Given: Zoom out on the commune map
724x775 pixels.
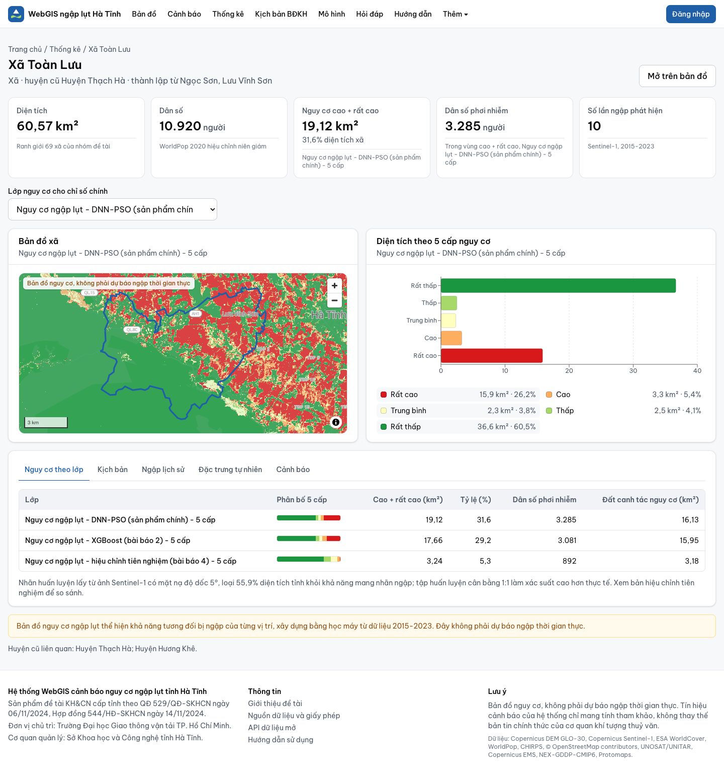Looking at the screenshot, I should pyautogui.click(x=334, y=300).
